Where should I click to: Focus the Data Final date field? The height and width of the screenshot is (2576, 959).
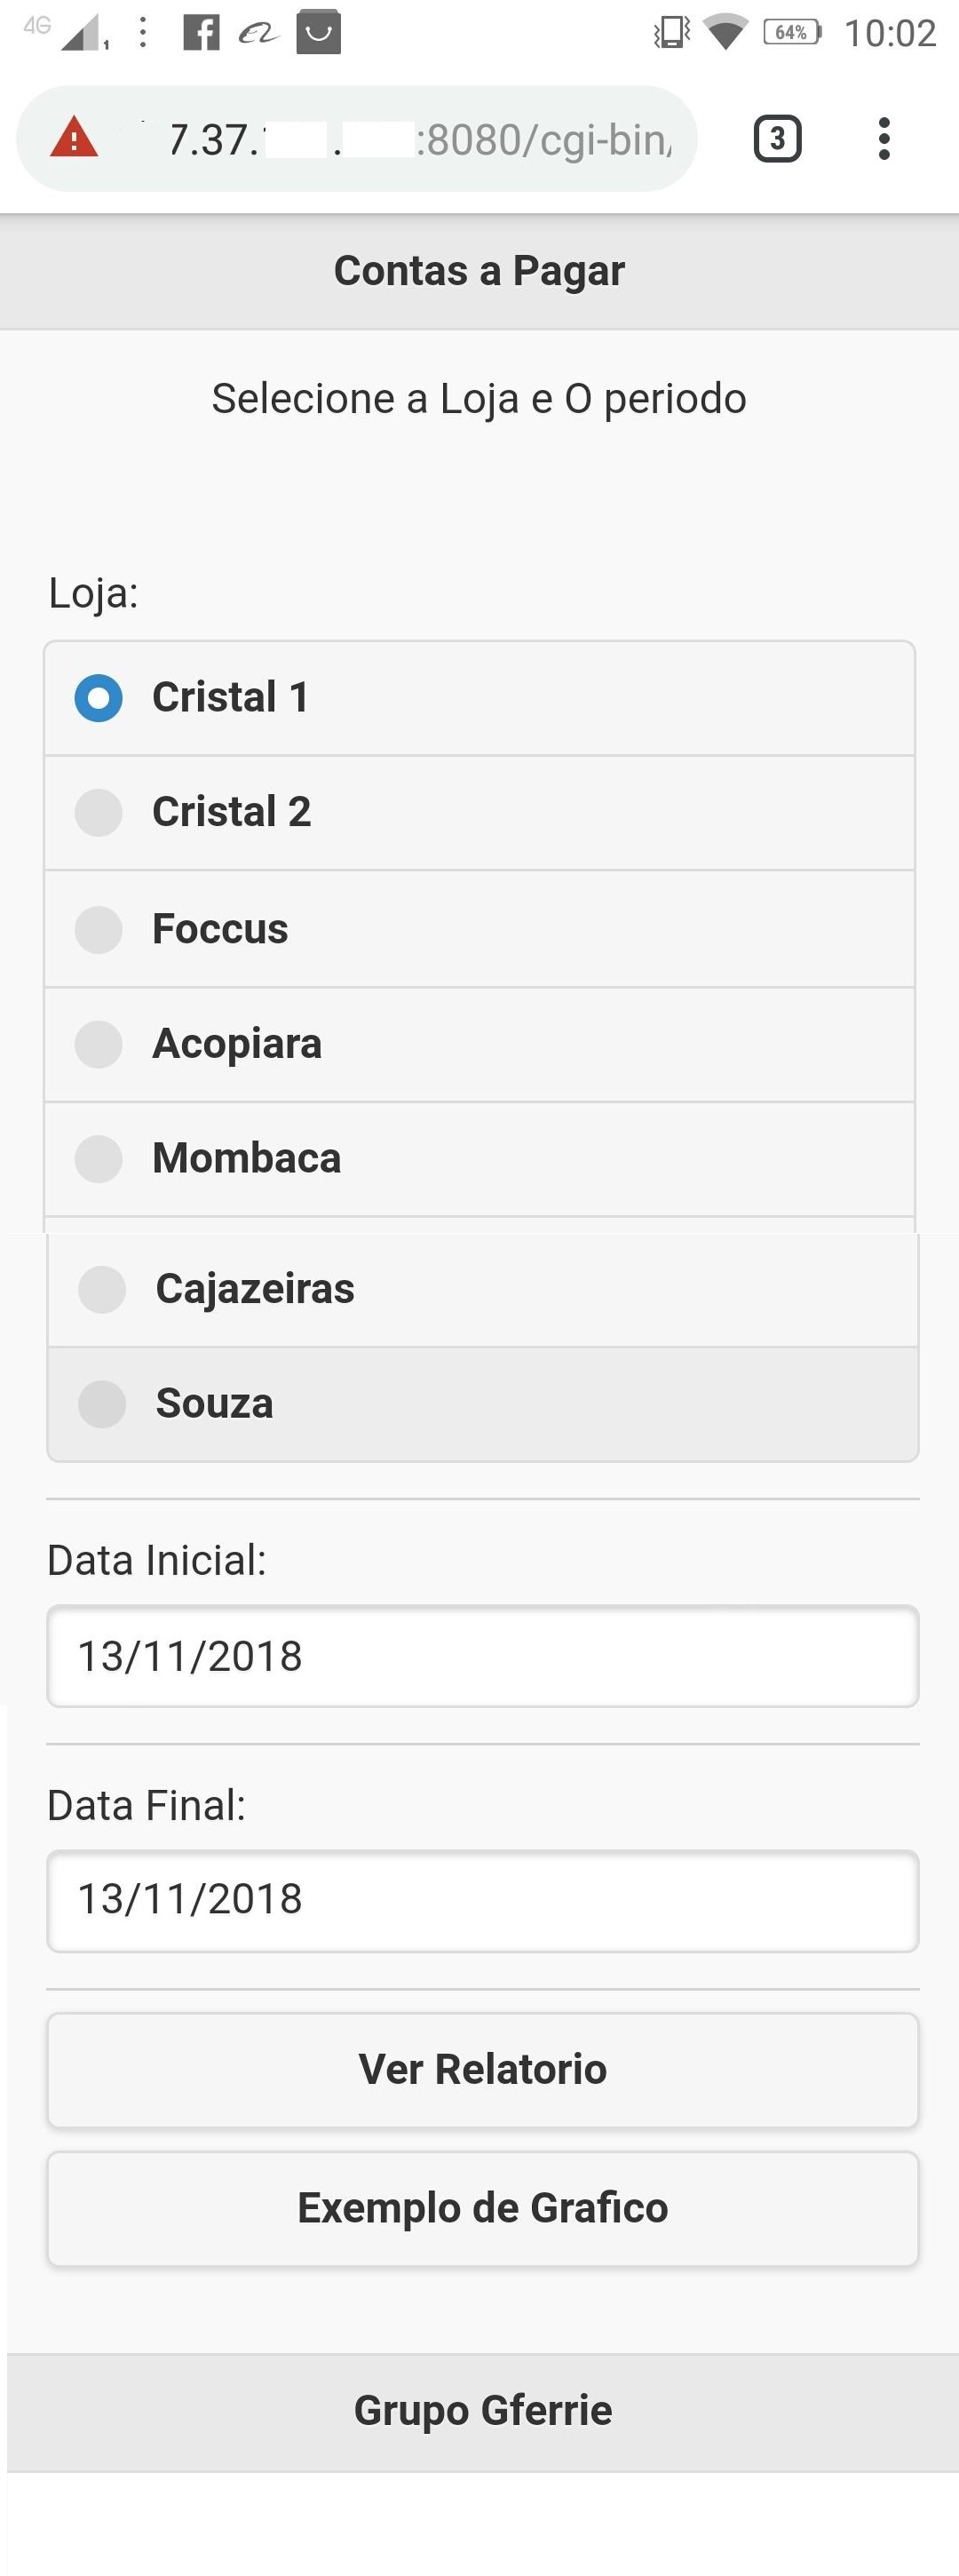(482, 1900)
